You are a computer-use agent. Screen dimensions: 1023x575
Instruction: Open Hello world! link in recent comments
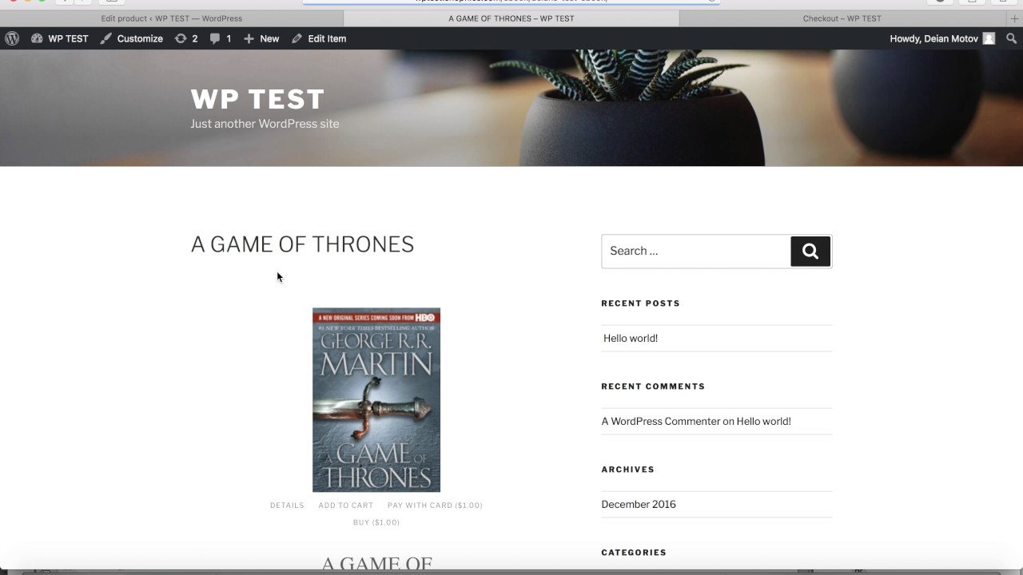[763, 421]
